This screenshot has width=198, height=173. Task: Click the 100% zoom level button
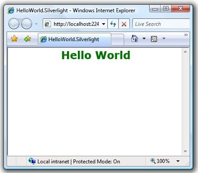click(160, 161)
